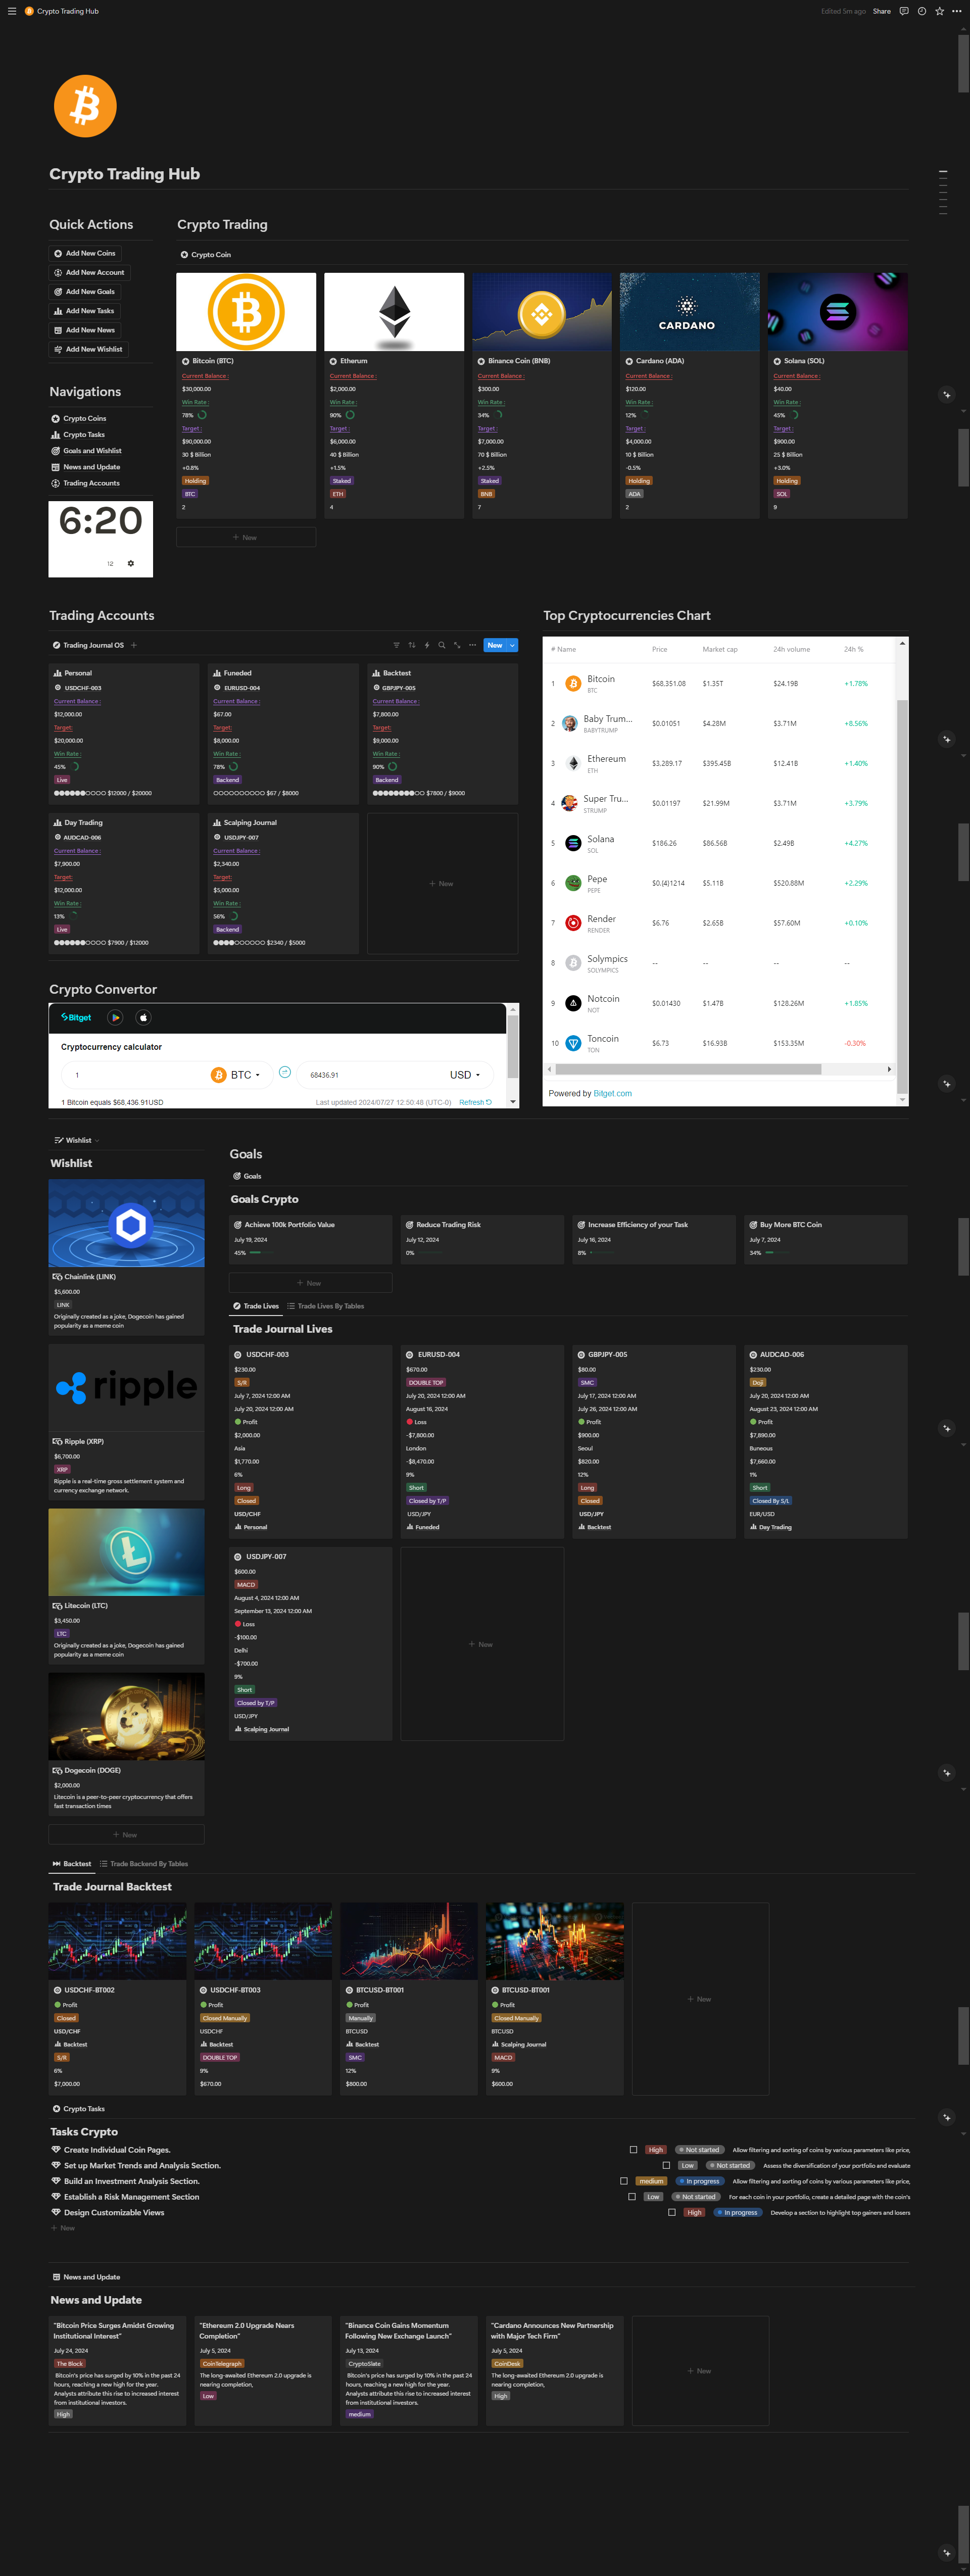The image size is (970, 2576).
Task: Open the three-dot page options menu
Action: 957,11
